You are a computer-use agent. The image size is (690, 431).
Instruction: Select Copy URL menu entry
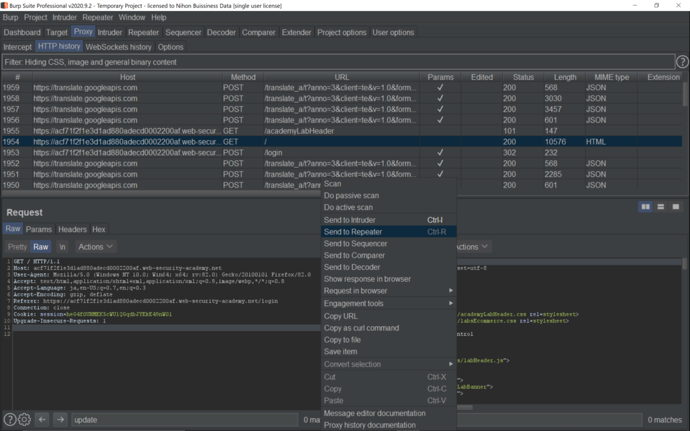(x=389, y=316)
